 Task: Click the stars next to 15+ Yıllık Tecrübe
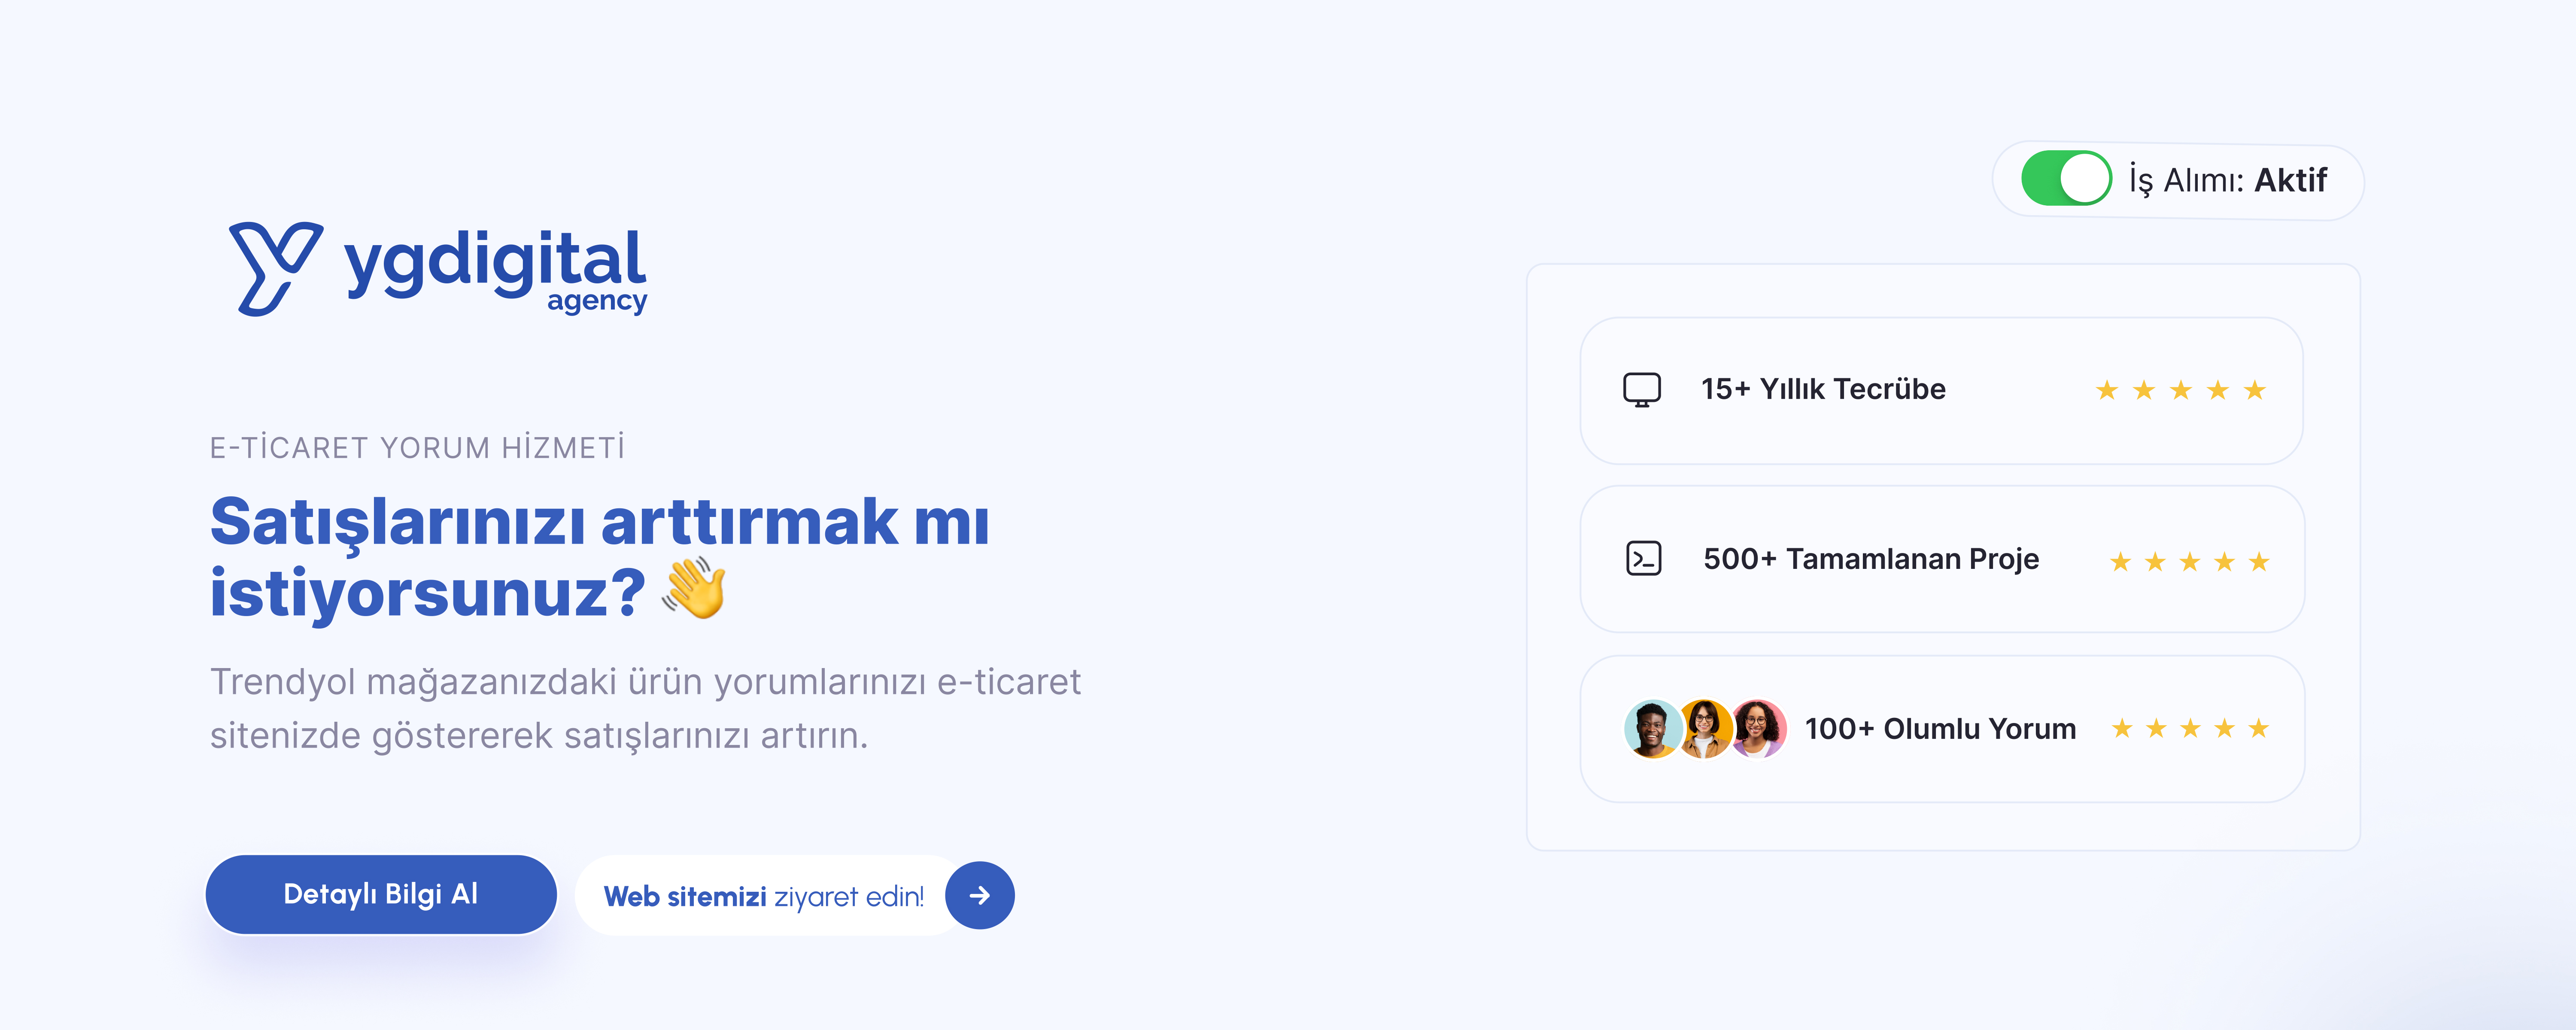pyautogui.click(x=2180, y=390)
